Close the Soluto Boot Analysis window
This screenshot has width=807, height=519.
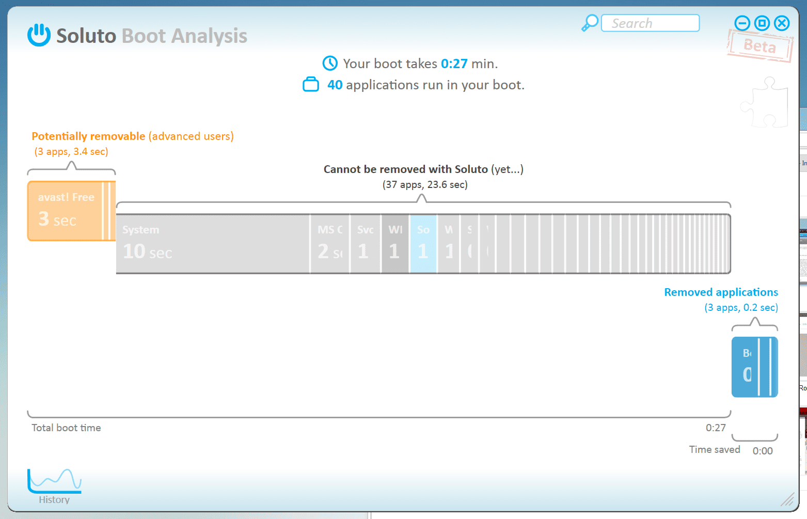tap(782, 23)
